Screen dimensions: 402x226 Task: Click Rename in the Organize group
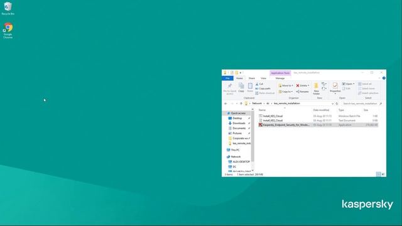[302, 92]
